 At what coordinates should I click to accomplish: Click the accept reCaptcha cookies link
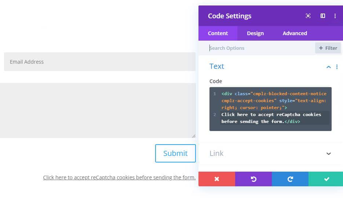point(119,178)
